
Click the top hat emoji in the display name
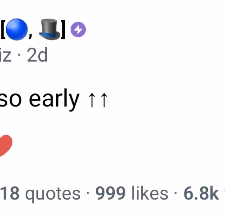pos(49,29)
